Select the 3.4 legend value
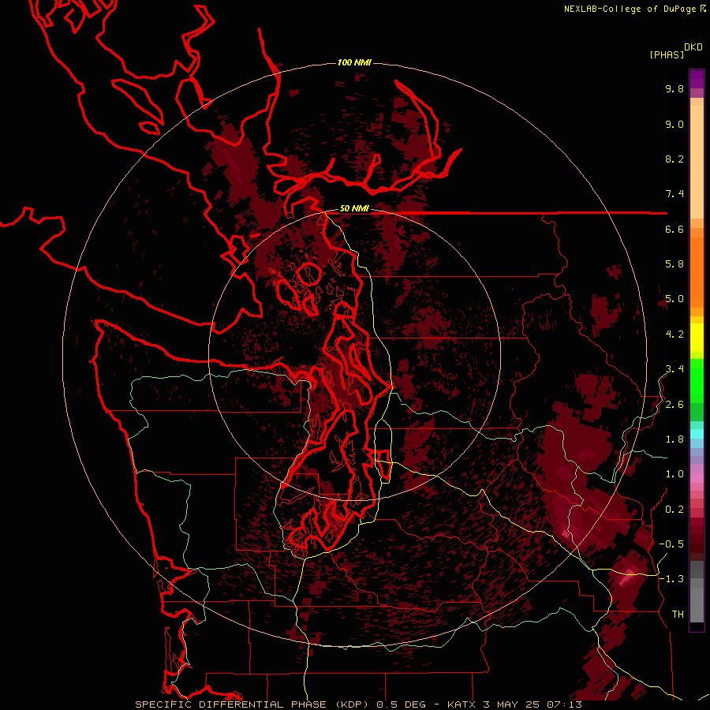710x710 pixels. click(x=674, y=369)
